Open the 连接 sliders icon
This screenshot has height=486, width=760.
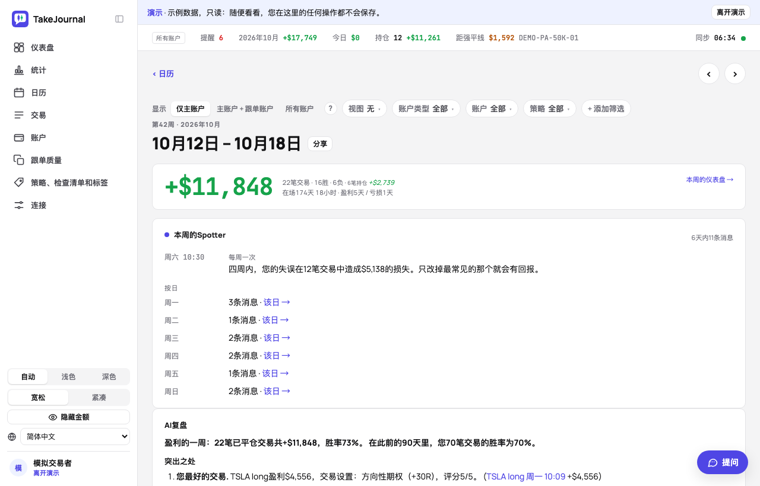click(19, 205)
